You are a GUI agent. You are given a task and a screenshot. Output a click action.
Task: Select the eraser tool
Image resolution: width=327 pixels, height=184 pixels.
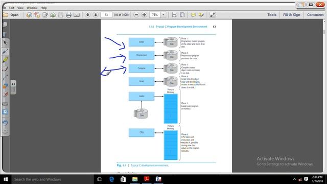tap(5, 68)
